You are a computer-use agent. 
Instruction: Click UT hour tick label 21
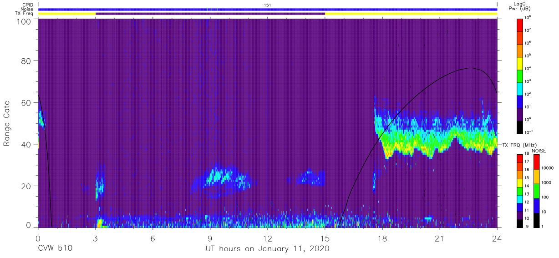440,238
